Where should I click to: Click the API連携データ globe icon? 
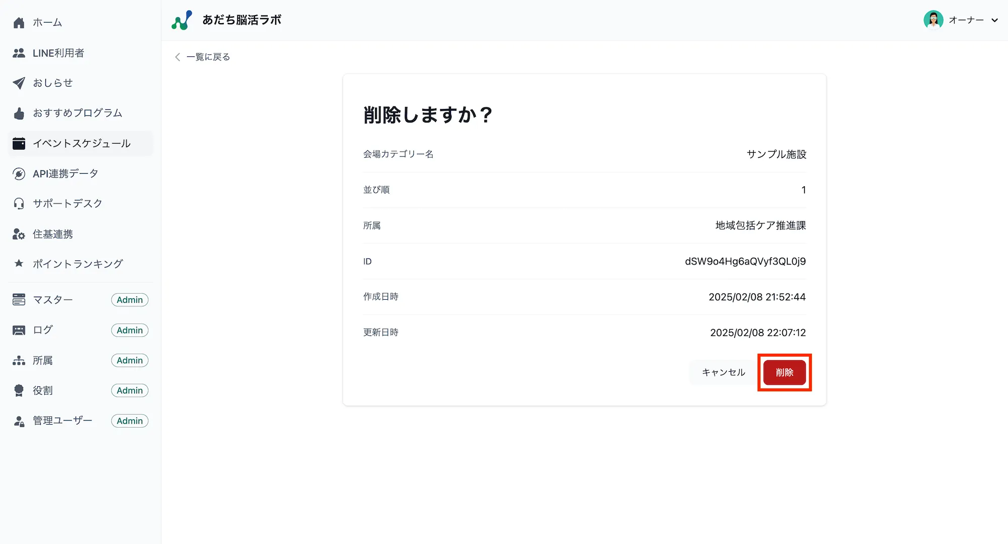point(19,173)
